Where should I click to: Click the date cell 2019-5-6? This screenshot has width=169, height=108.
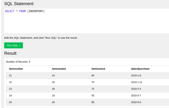[136, 102]
